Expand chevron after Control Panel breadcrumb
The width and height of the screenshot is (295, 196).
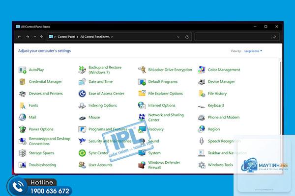point(78,37)
